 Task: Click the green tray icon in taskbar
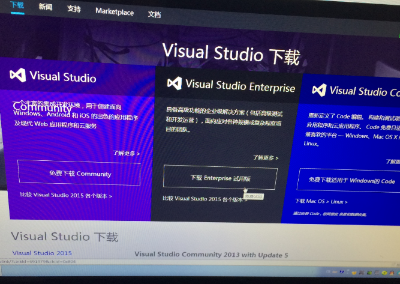tap(369, 273)
